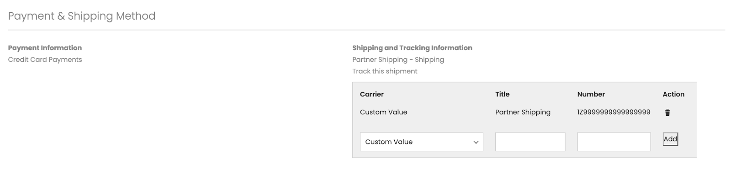Select the 1Z9999999999999999 tracking number

pos(614,112)
